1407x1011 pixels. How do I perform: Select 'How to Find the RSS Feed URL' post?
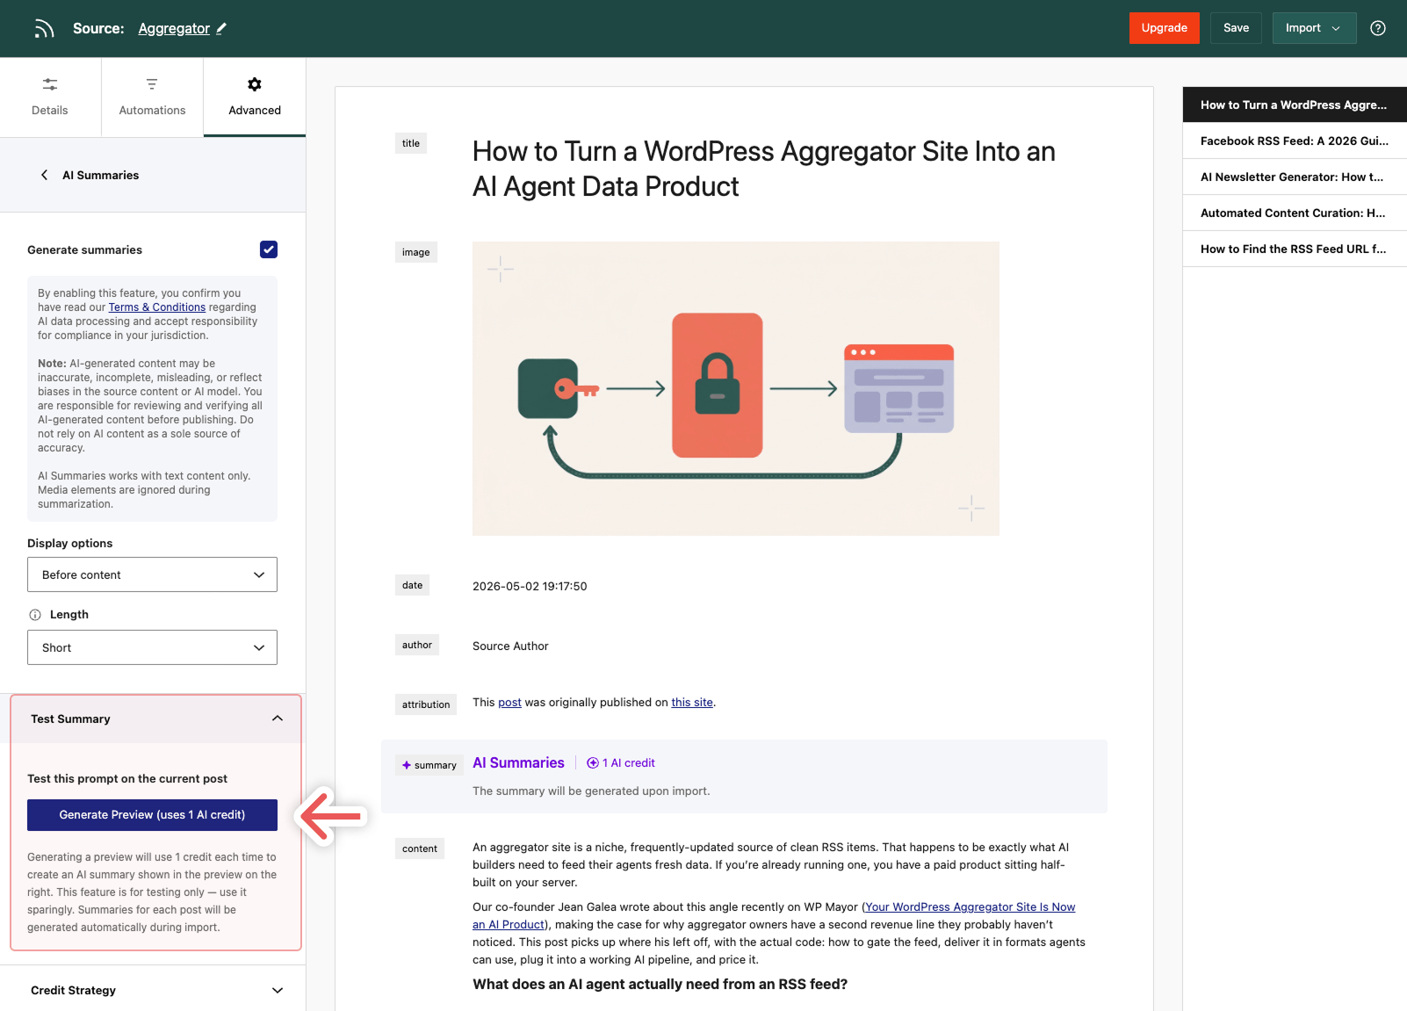click(1295, 249)
